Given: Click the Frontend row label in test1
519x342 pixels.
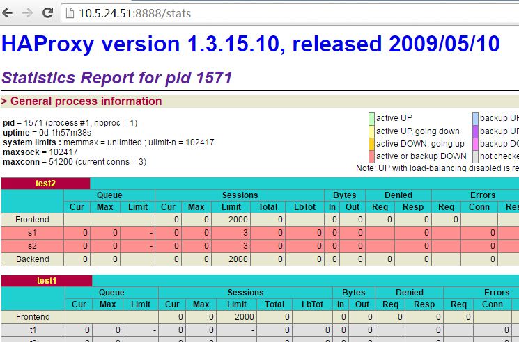Looking at the screenshot, I should tap(33, 317).
